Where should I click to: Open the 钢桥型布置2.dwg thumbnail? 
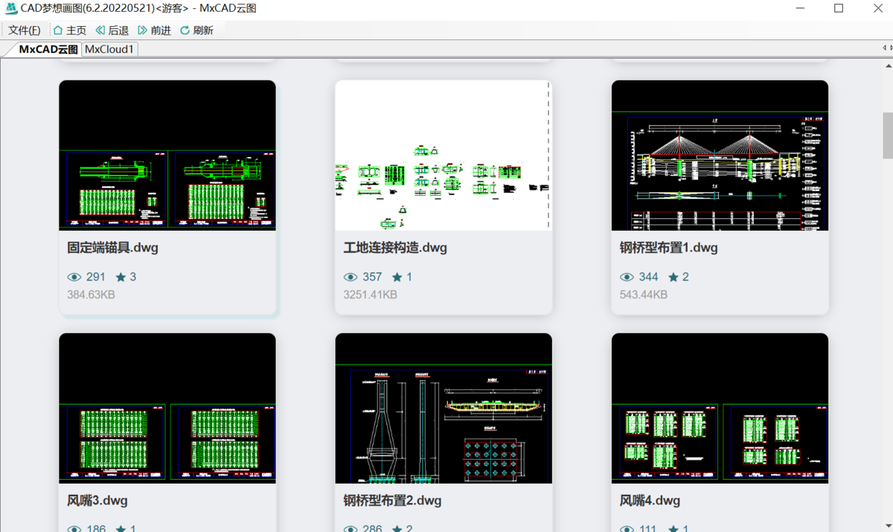[444, 408]
